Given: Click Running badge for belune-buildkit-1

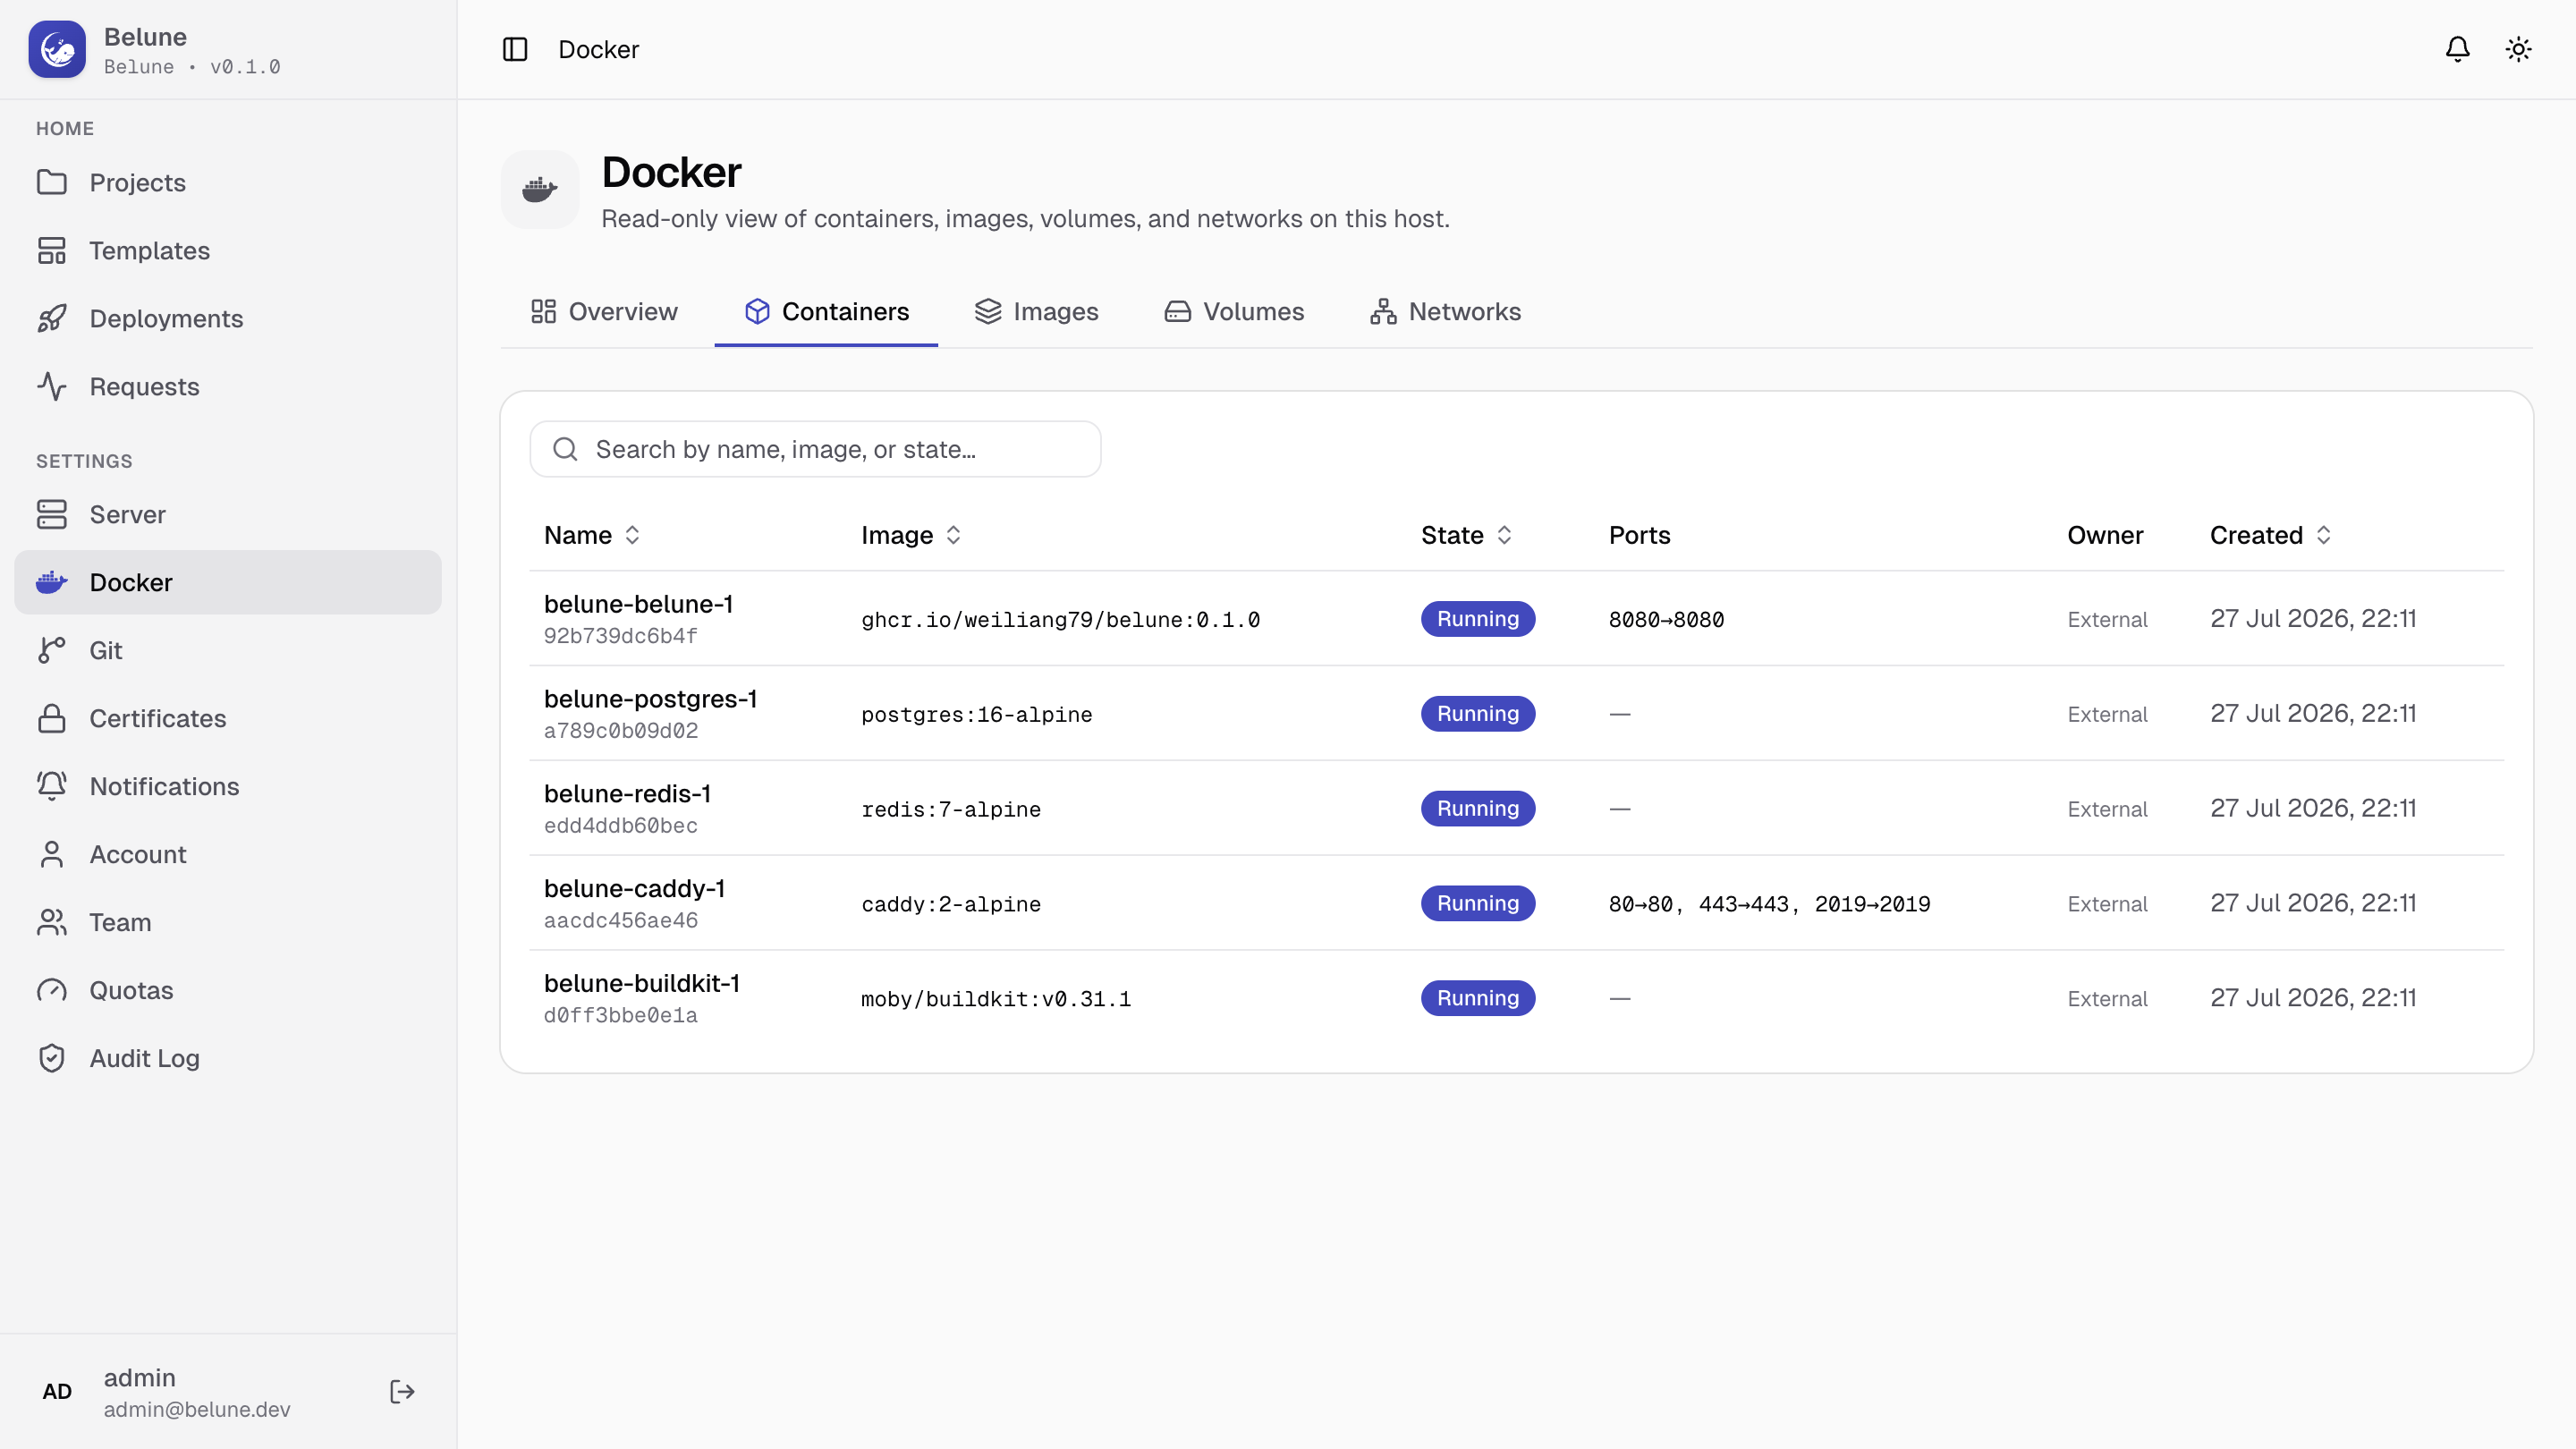Looking at the screenshot, I should tap(1478, 999).
